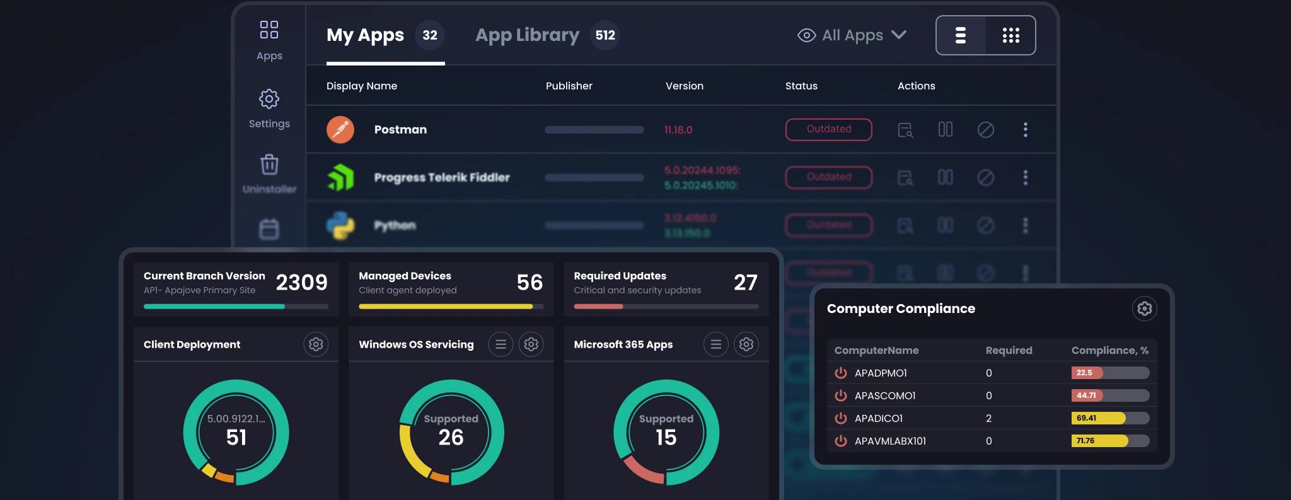Click the 44.71 compliance bar
This screenshot has height=500, width=1291.
[1110, 395]
